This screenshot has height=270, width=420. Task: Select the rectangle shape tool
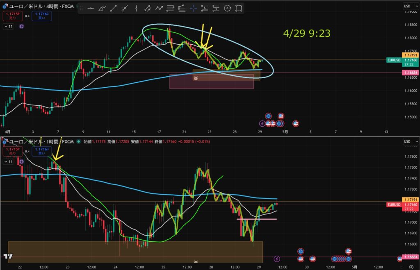point(239,9)
